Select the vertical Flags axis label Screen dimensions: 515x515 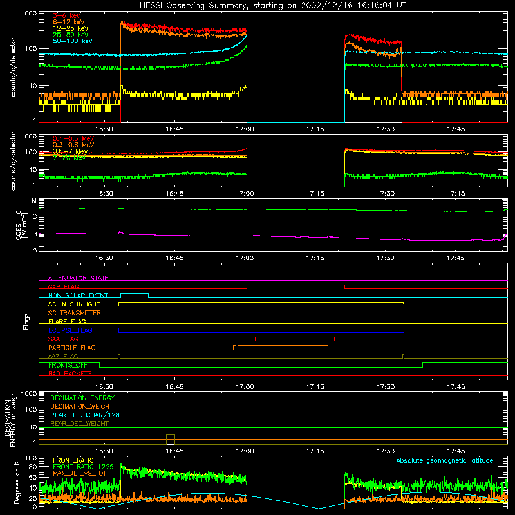coord(26,321)
